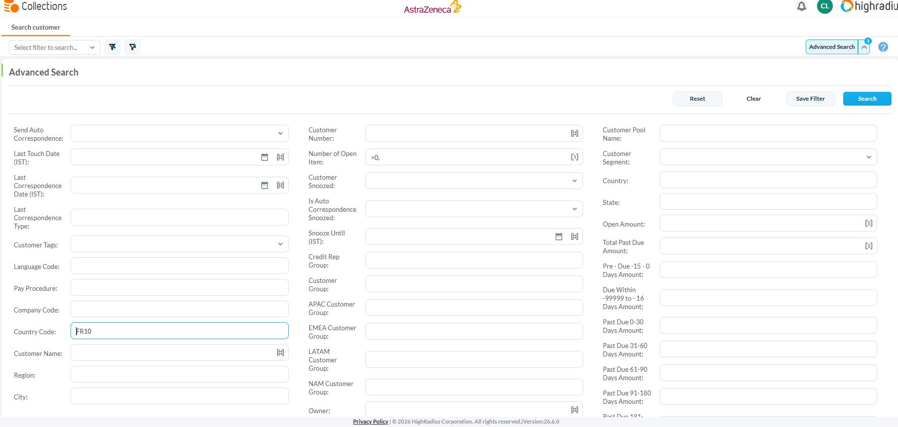Click the Advanced Search heading text
The height and width of the screenshot is (427, 898).
point(43,72)
